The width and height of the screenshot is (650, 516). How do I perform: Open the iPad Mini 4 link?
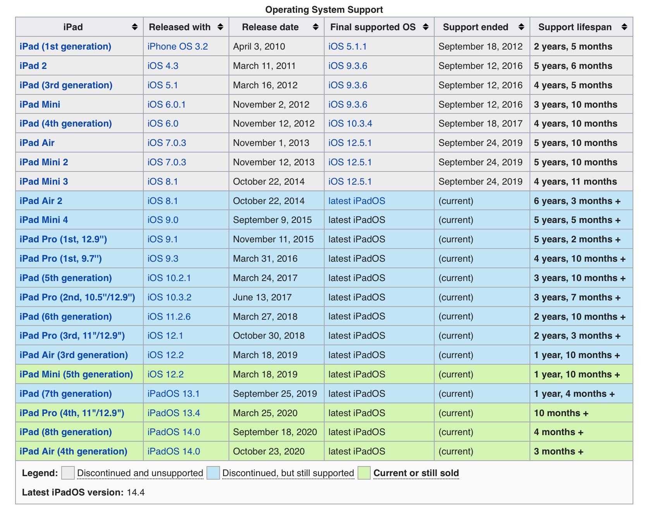tap(44, 220)
